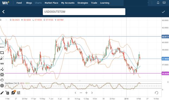169x100 pixels.
Task: Open the Trade page
Action: pyautogui.click(x=94, y=3)
